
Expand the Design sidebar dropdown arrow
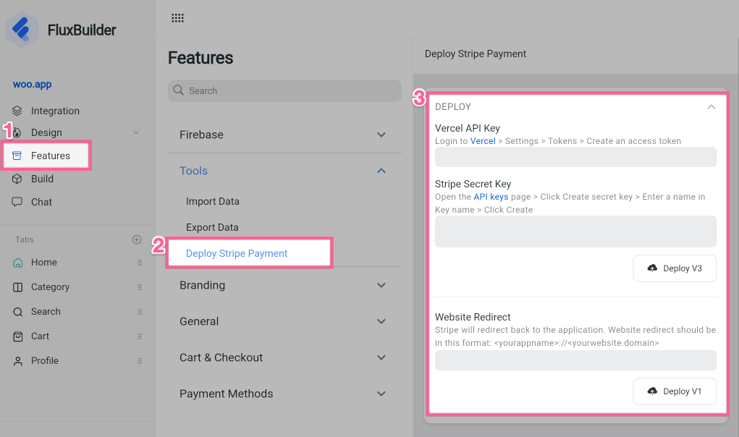point(135,132)
